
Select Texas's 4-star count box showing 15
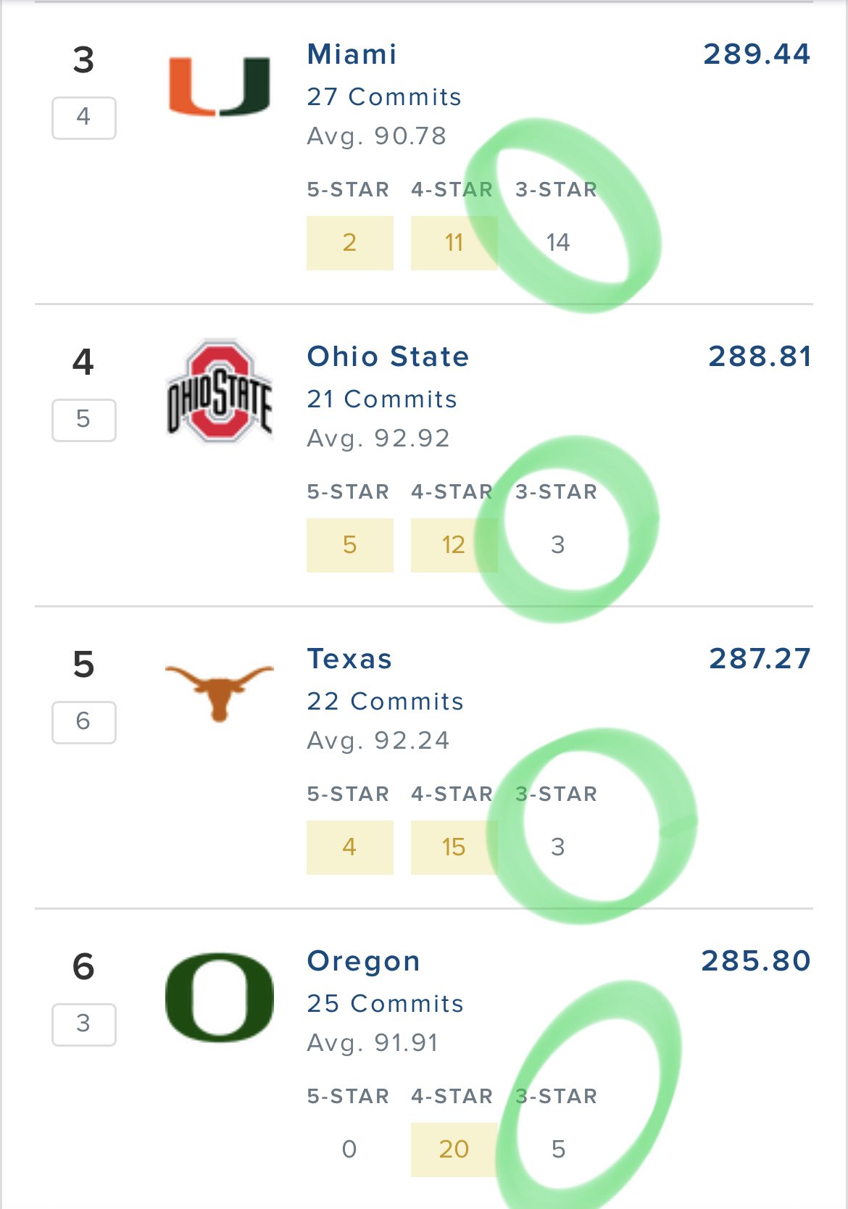tap(454, 847)
